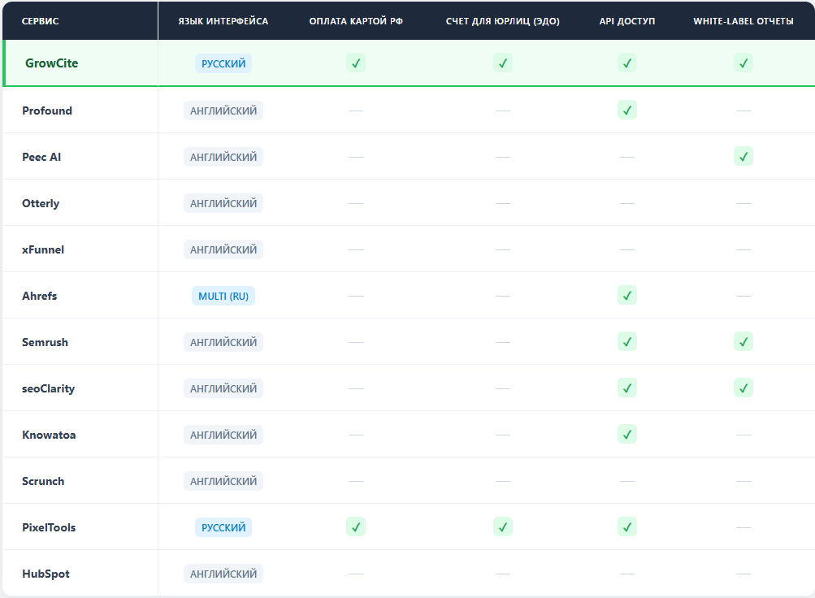Click the WHITE-LABEL ОТЧЕТЫ column header
The height and width of the screenshot is (598, 815).
743,21
